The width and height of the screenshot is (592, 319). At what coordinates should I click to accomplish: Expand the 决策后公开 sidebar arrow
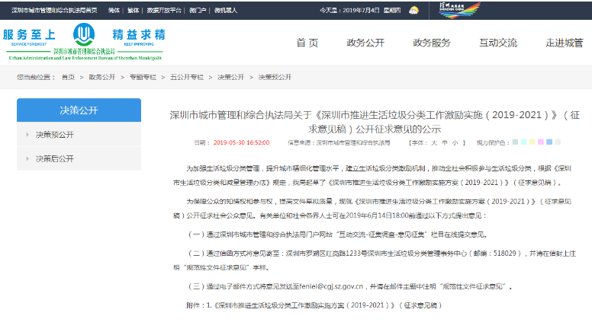click(x=28, y=158)
